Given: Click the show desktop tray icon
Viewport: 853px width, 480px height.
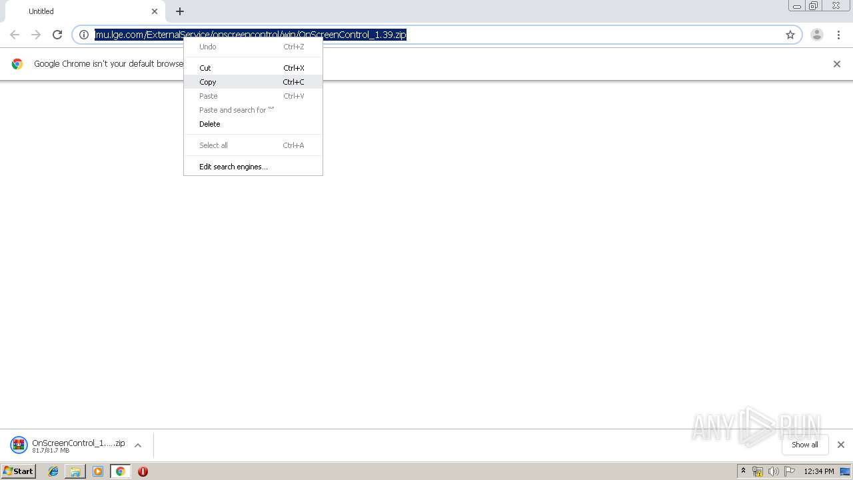Looking at the screenshot, I should coord(845,471).
